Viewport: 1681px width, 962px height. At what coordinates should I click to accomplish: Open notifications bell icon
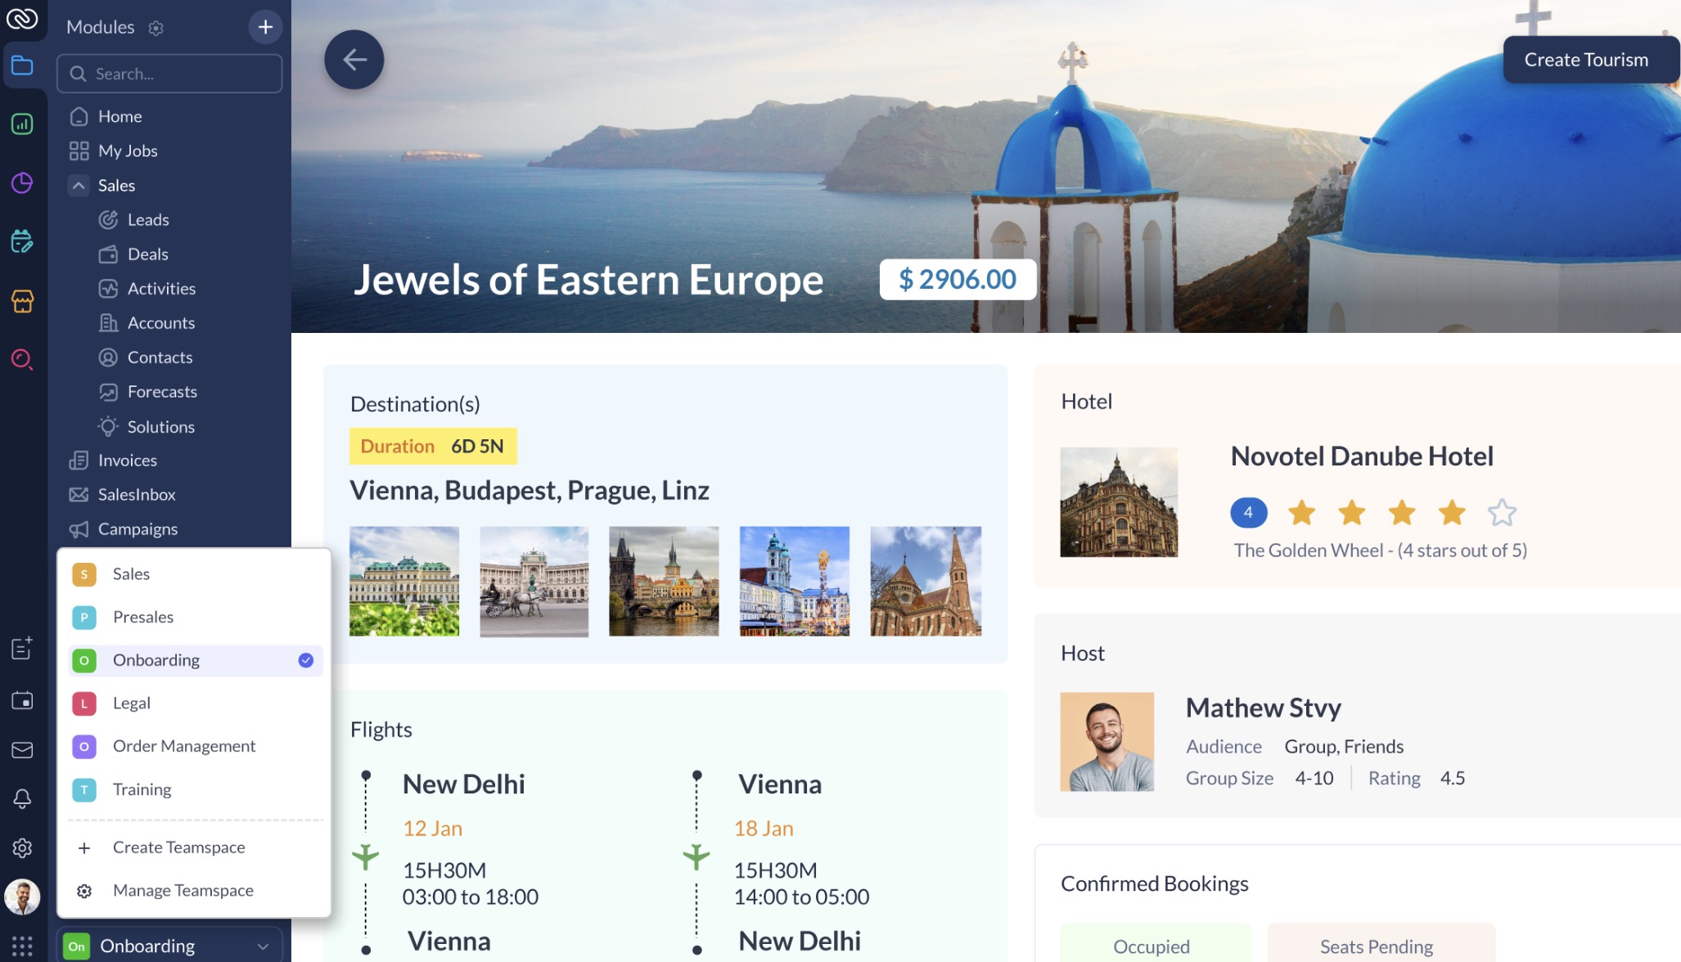point(22,798)
